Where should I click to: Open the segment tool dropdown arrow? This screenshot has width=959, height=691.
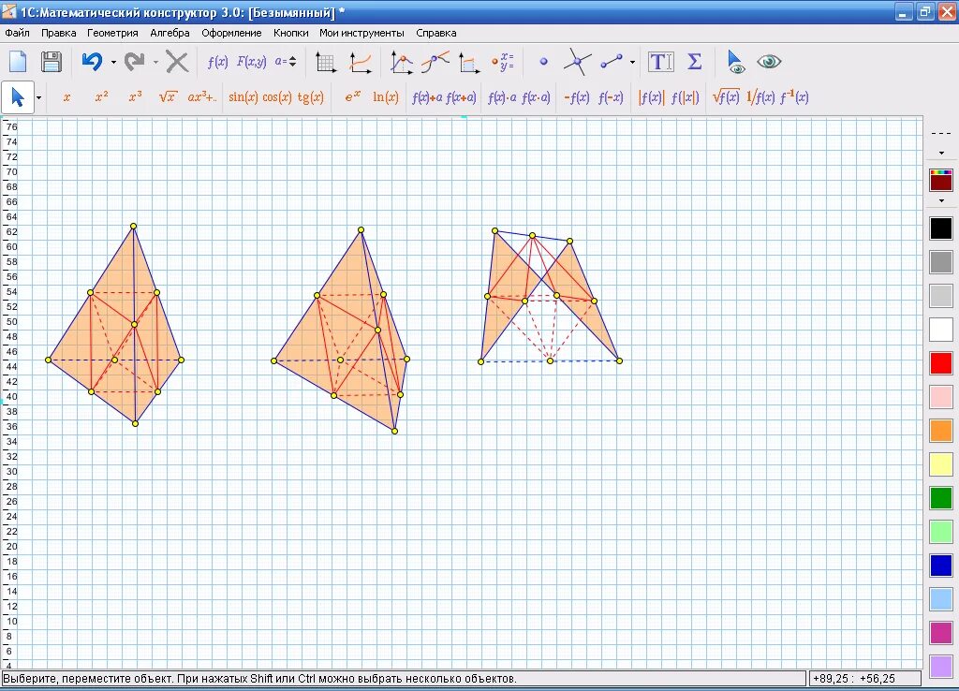tap(632, 62)
